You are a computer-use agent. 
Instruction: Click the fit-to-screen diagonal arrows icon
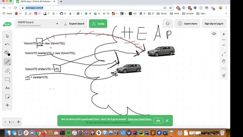pos(224,54)
